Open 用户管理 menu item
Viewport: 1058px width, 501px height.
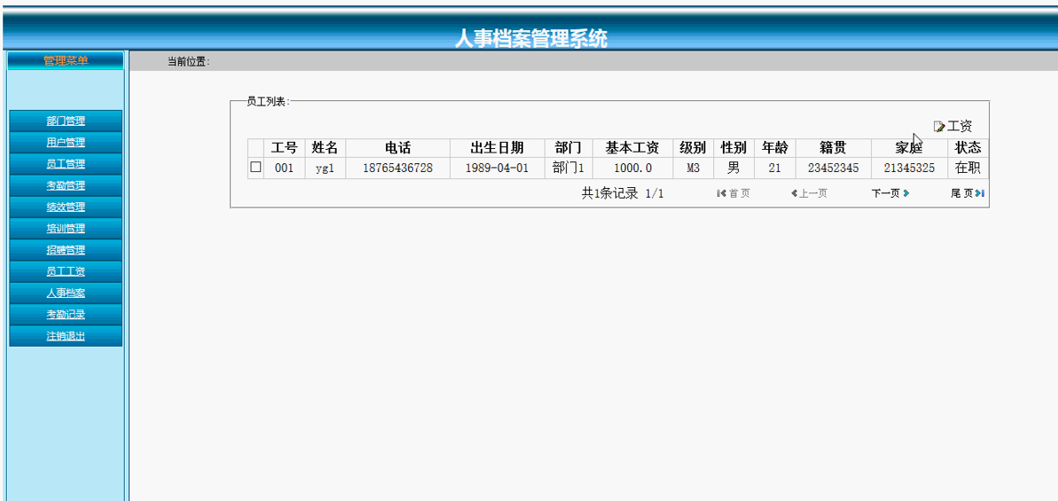pos(66,143)
